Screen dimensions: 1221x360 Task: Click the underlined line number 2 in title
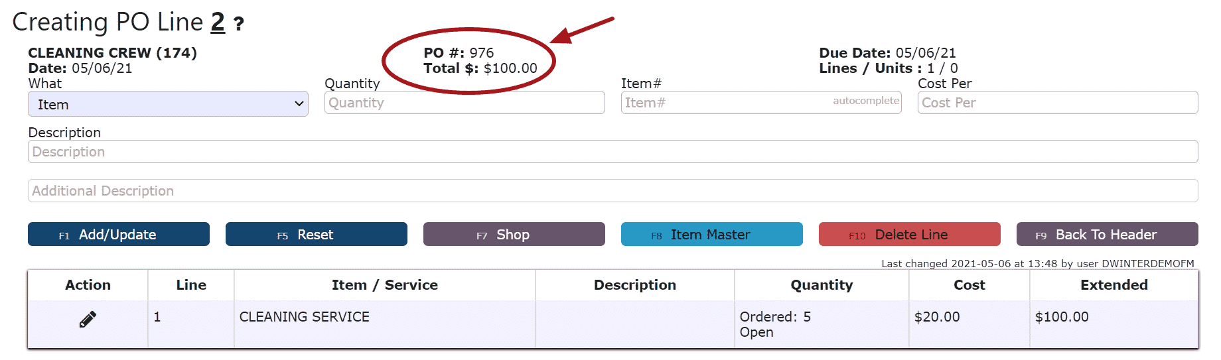pos(218,23)
